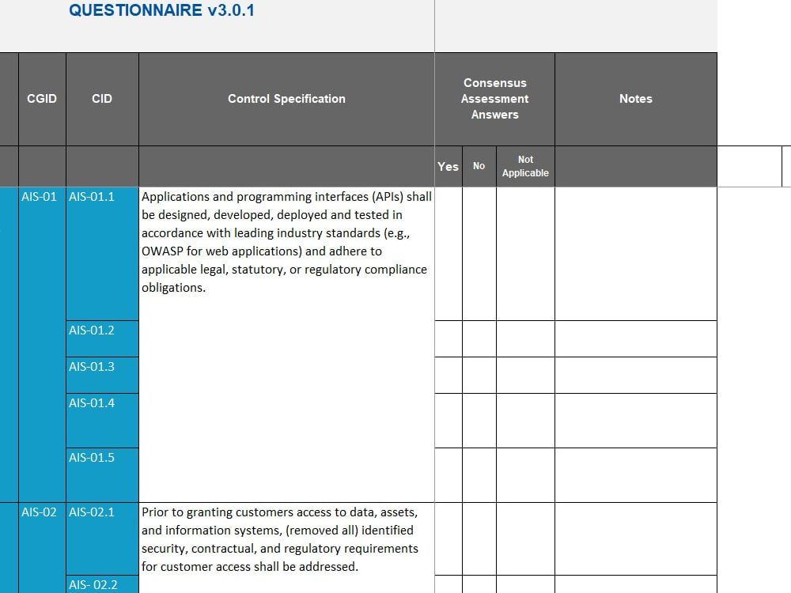The width and height of the screenshot is (791, 593).
Task: Select the AIS- 02.2 CID cell
Action: (102, 584)
